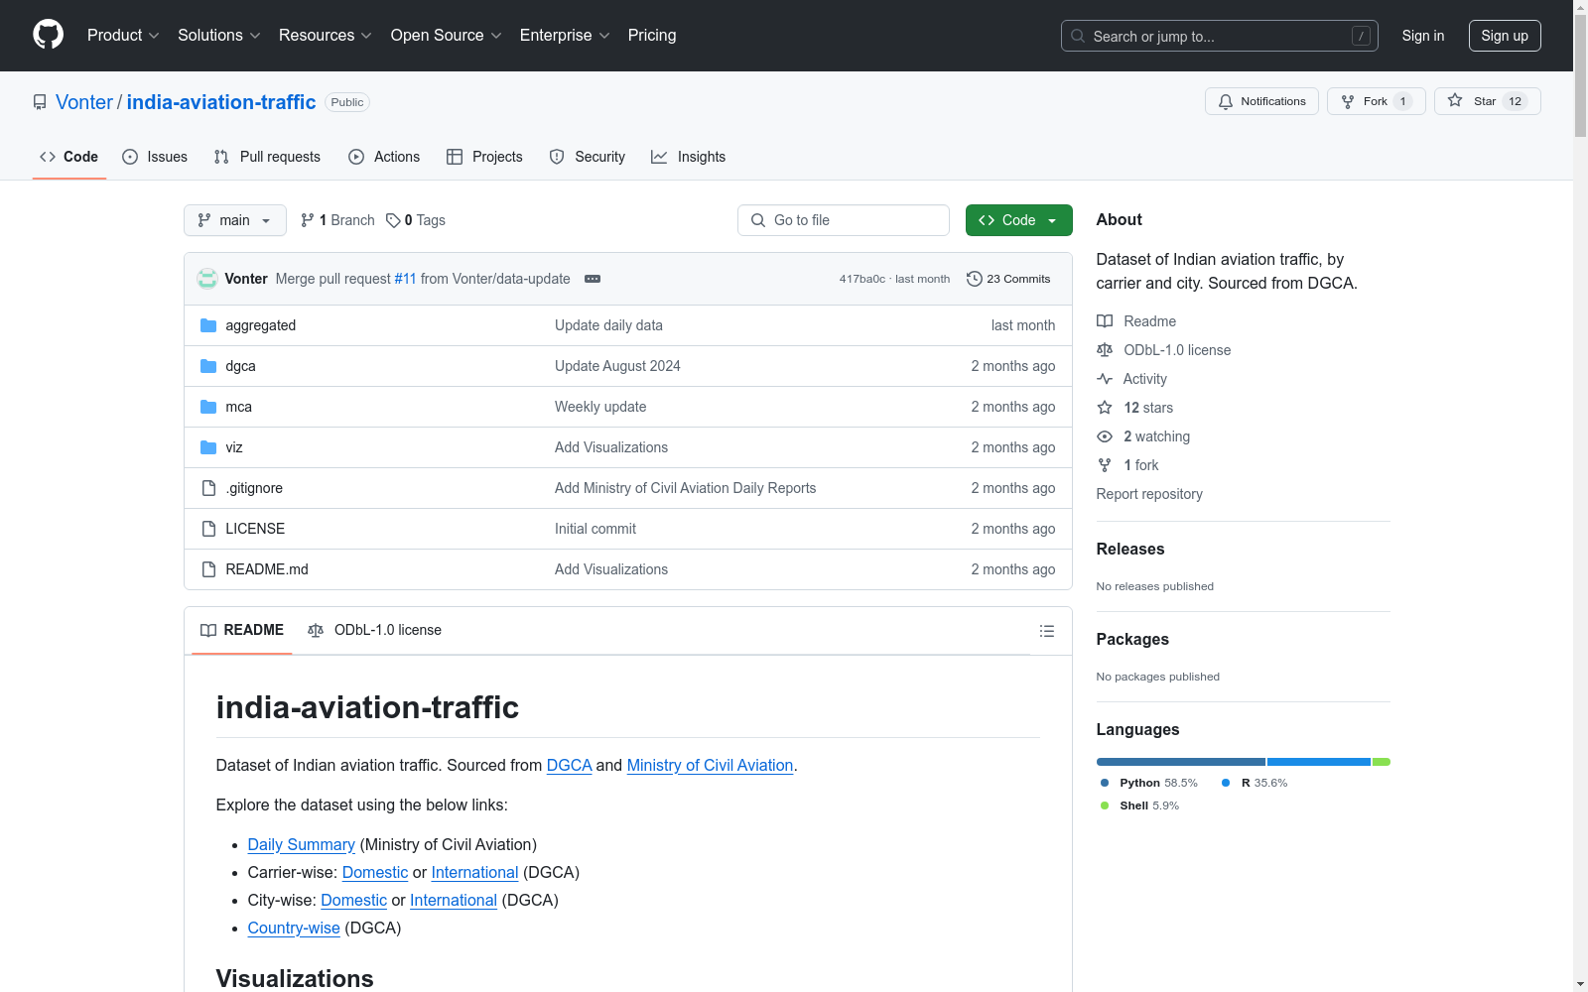This screenshot has height=992, width=1588.
Task: Click commit hash 417ba0c
Action: coord(862,279)
